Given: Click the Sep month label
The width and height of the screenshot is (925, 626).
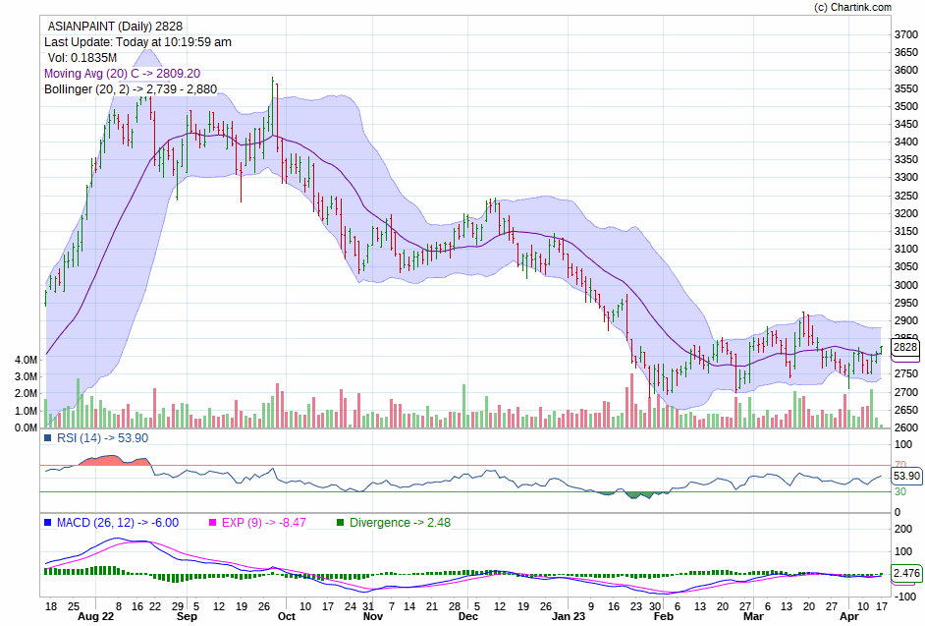Looking at the screenshot, I should click(187, 616).
